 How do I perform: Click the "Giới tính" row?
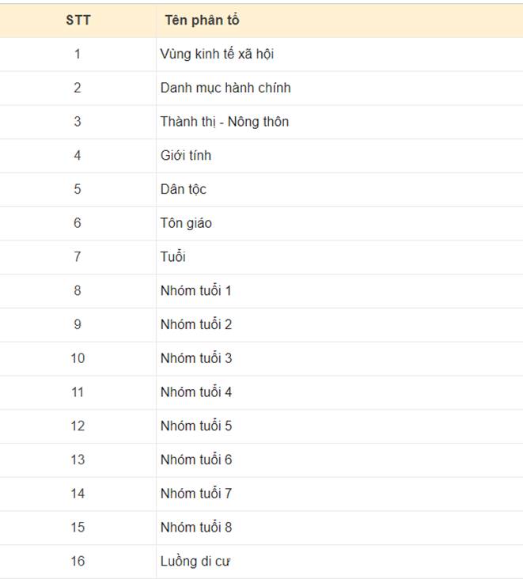(186, 156)
